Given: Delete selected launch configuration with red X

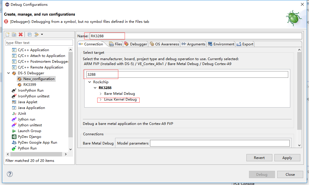Looking at the screenshot, I should [20, 35].
